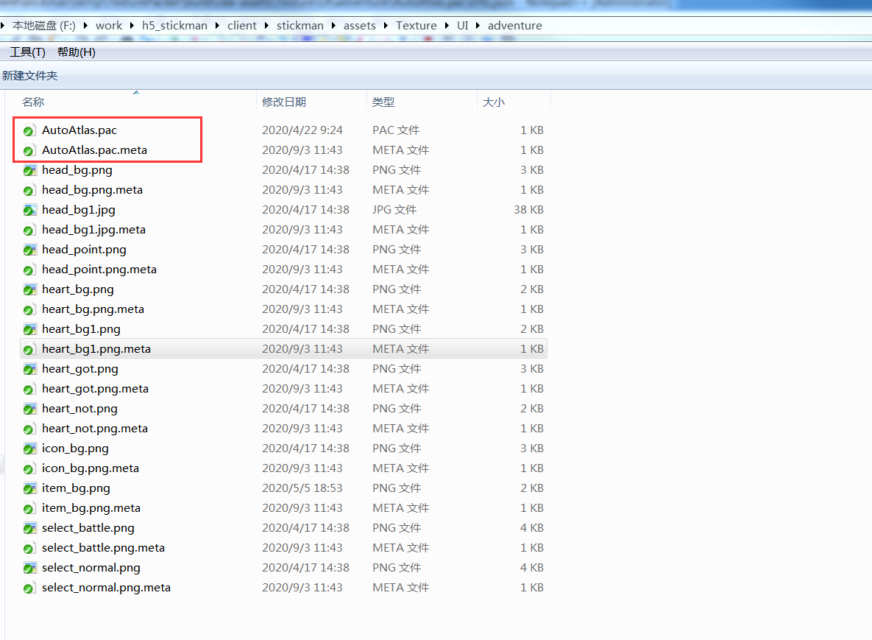Navigate to the UI folder breadcrumb
The width and height of the screenshot is (872, 640).
[x=463, y=26]
